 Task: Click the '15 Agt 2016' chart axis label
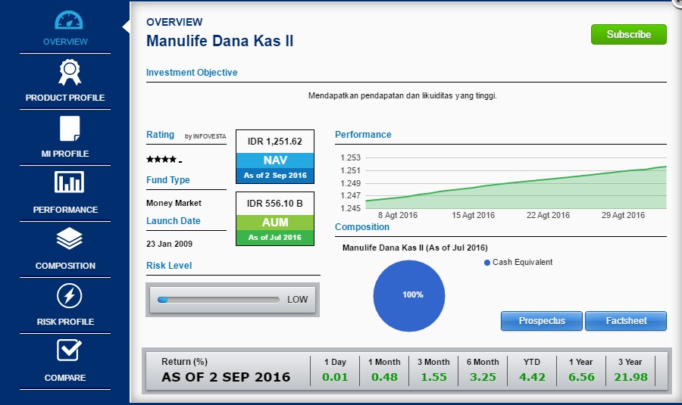pyautogui.click(x=473, y=216)
